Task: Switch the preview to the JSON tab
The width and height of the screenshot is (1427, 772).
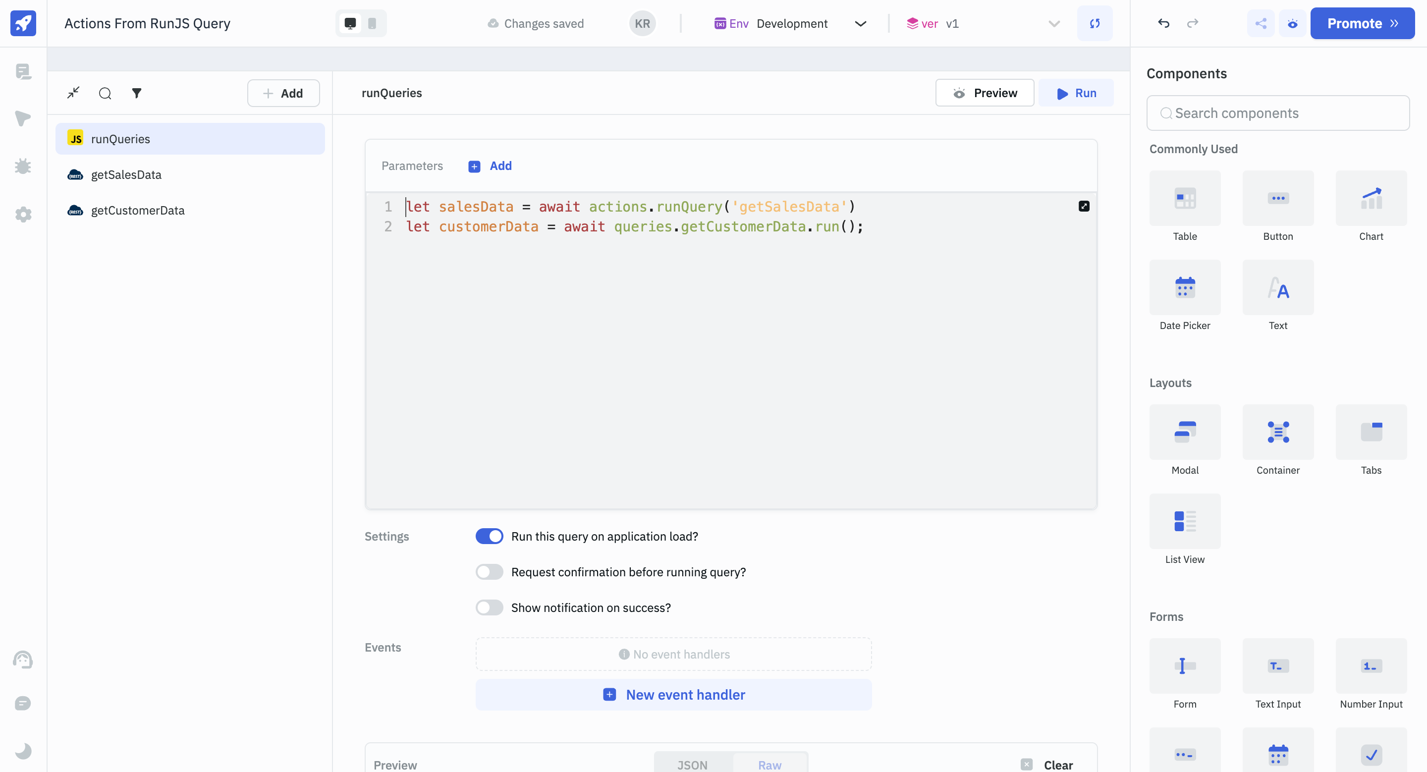Action: pyautogui.click(x=692, y=764)
